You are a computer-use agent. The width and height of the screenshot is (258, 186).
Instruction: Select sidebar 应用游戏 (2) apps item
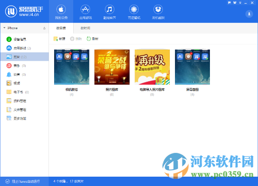[25, 48]
